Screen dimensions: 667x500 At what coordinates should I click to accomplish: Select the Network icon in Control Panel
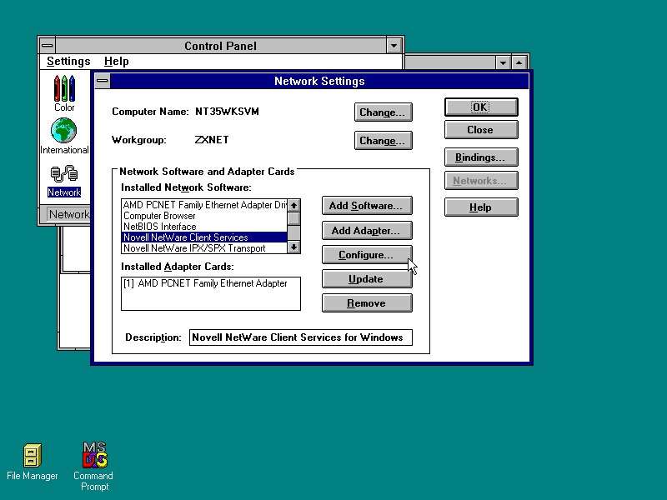(64, 182)
